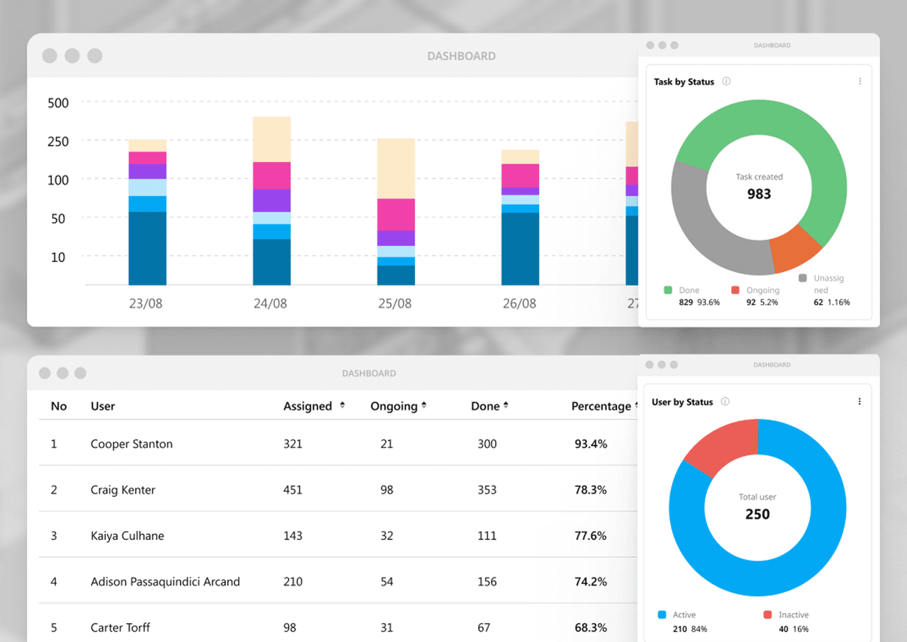
Task: Sort the table by Ongoing column
Action: point(424,405)
